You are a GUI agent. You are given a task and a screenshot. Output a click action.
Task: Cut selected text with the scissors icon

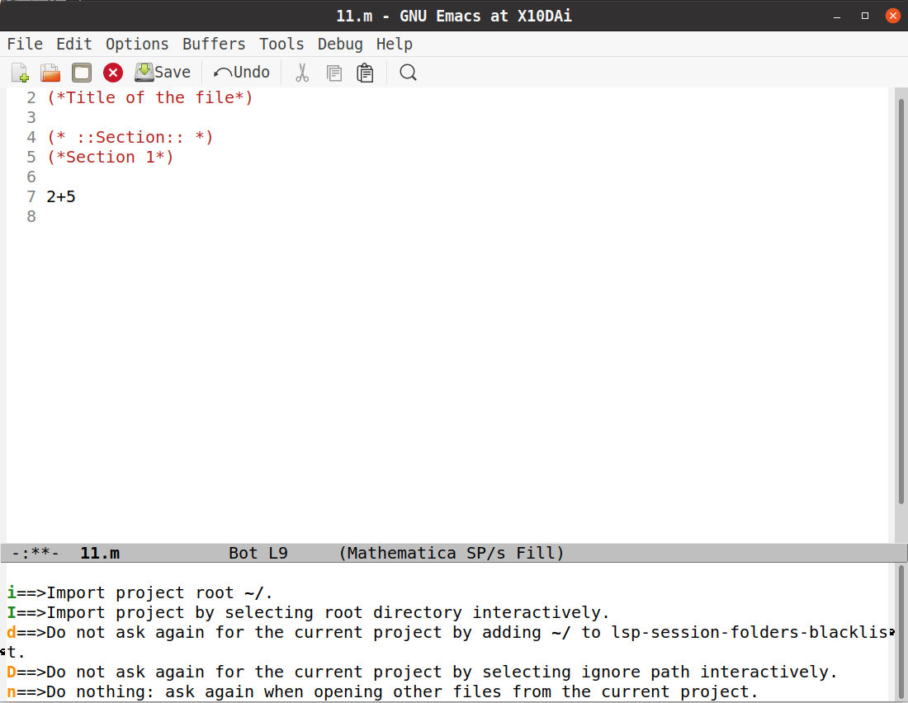click(301, 73)
